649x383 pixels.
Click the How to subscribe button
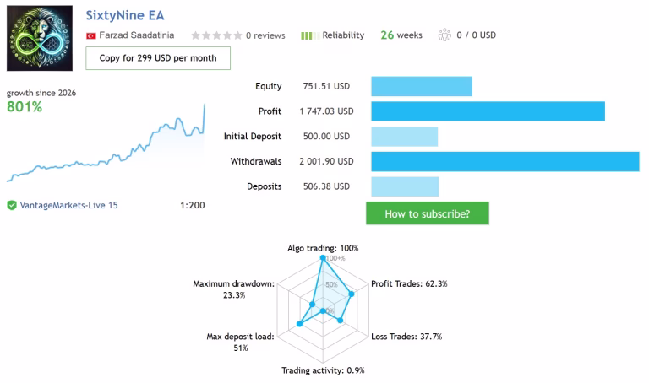coord(428,213)
